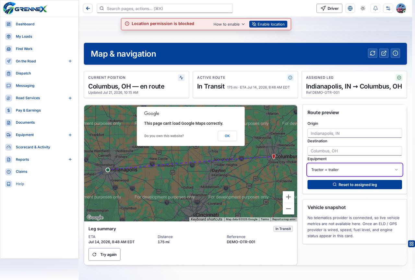Click Reset to assigned leg
415x280 pixels.
click(x=355, y=185)
